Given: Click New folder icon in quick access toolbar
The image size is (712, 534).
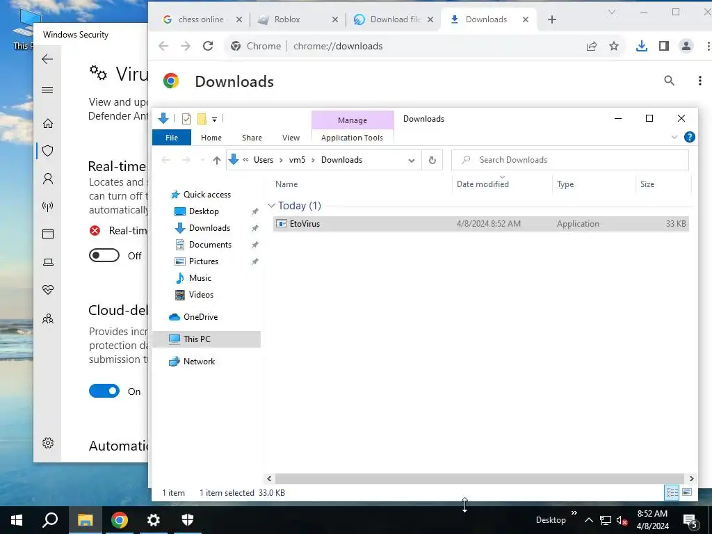Looking at the screenshot, I should tap(202, 119).
